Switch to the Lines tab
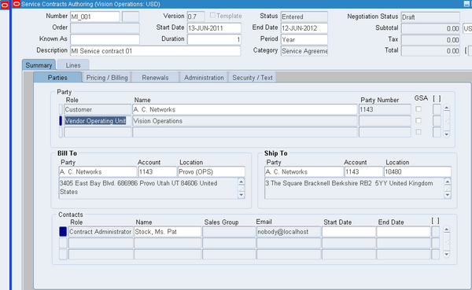Screen dimensions: 472x290 pos(73,65)
